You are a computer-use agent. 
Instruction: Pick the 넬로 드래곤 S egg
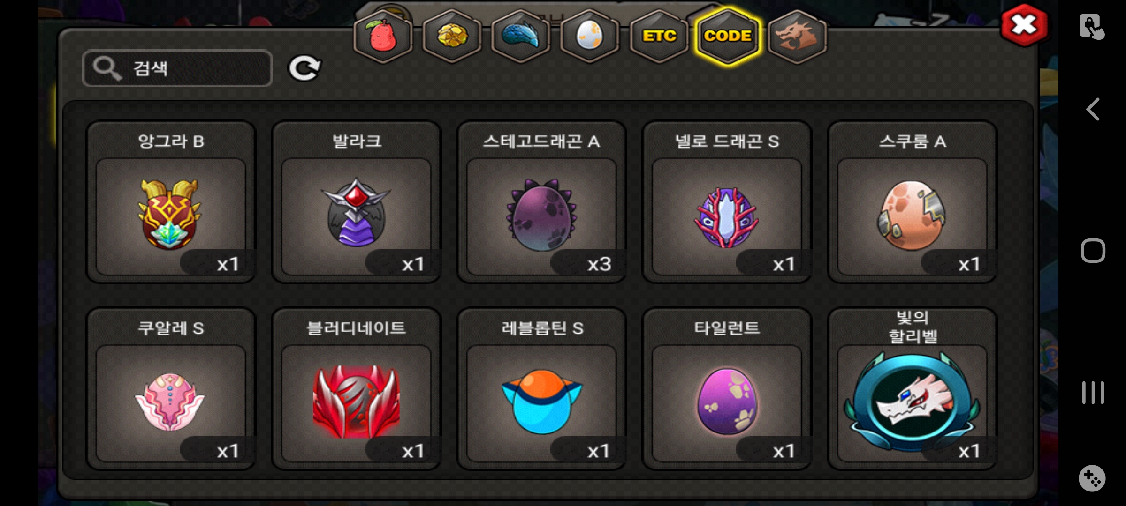point(727,202)
